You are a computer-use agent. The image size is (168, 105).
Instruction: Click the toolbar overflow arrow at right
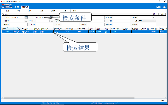[x=166, y=11]
